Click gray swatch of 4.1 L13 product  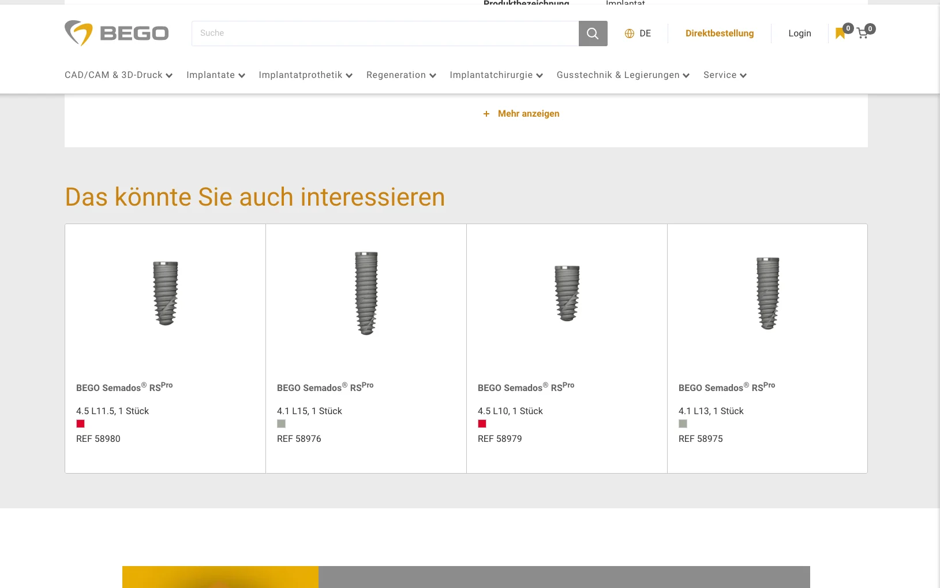coord(683,424)
